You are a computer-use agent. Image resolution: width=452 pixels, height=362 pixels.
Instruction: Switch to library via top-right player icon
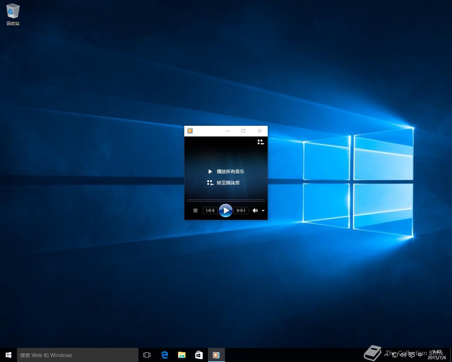(x=261, y=142)
